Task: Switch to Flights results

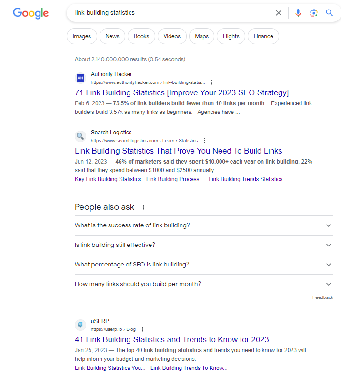Action: [231, 36]
